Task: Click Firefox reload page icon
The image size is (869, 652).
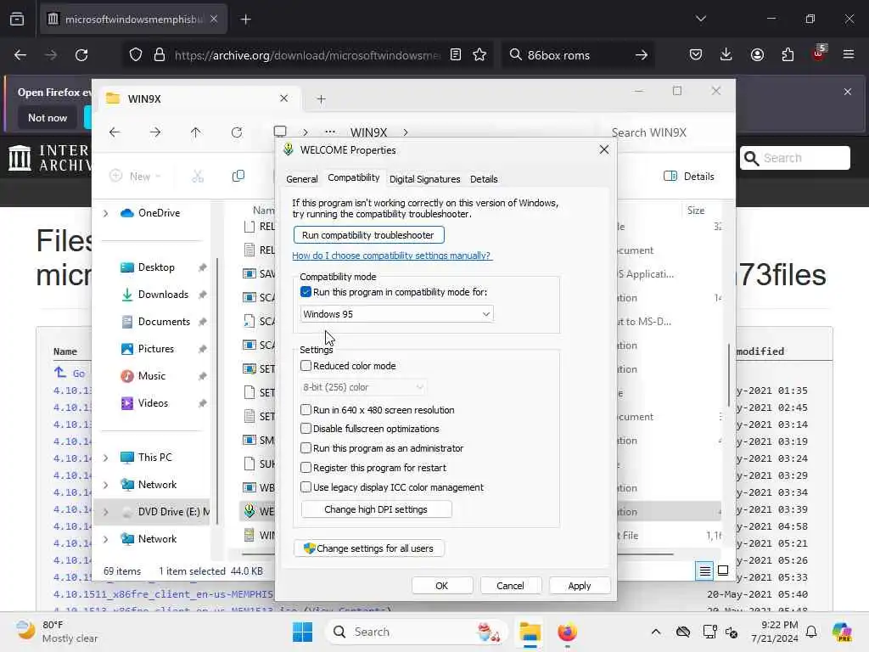Action: (81, 55)
